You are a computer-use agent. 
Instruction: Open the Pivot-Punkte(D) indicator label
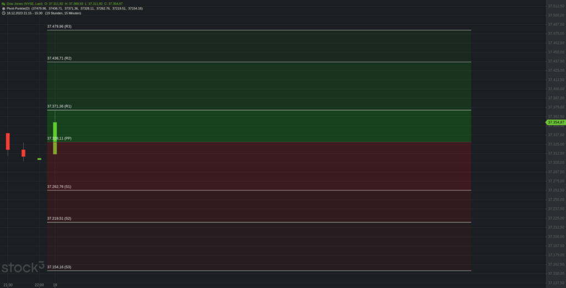[x=18, y=8]
